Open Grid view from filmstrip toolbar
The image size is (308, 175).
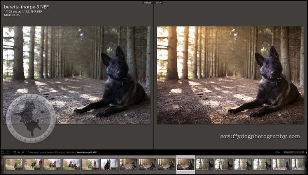coord(14,152)
